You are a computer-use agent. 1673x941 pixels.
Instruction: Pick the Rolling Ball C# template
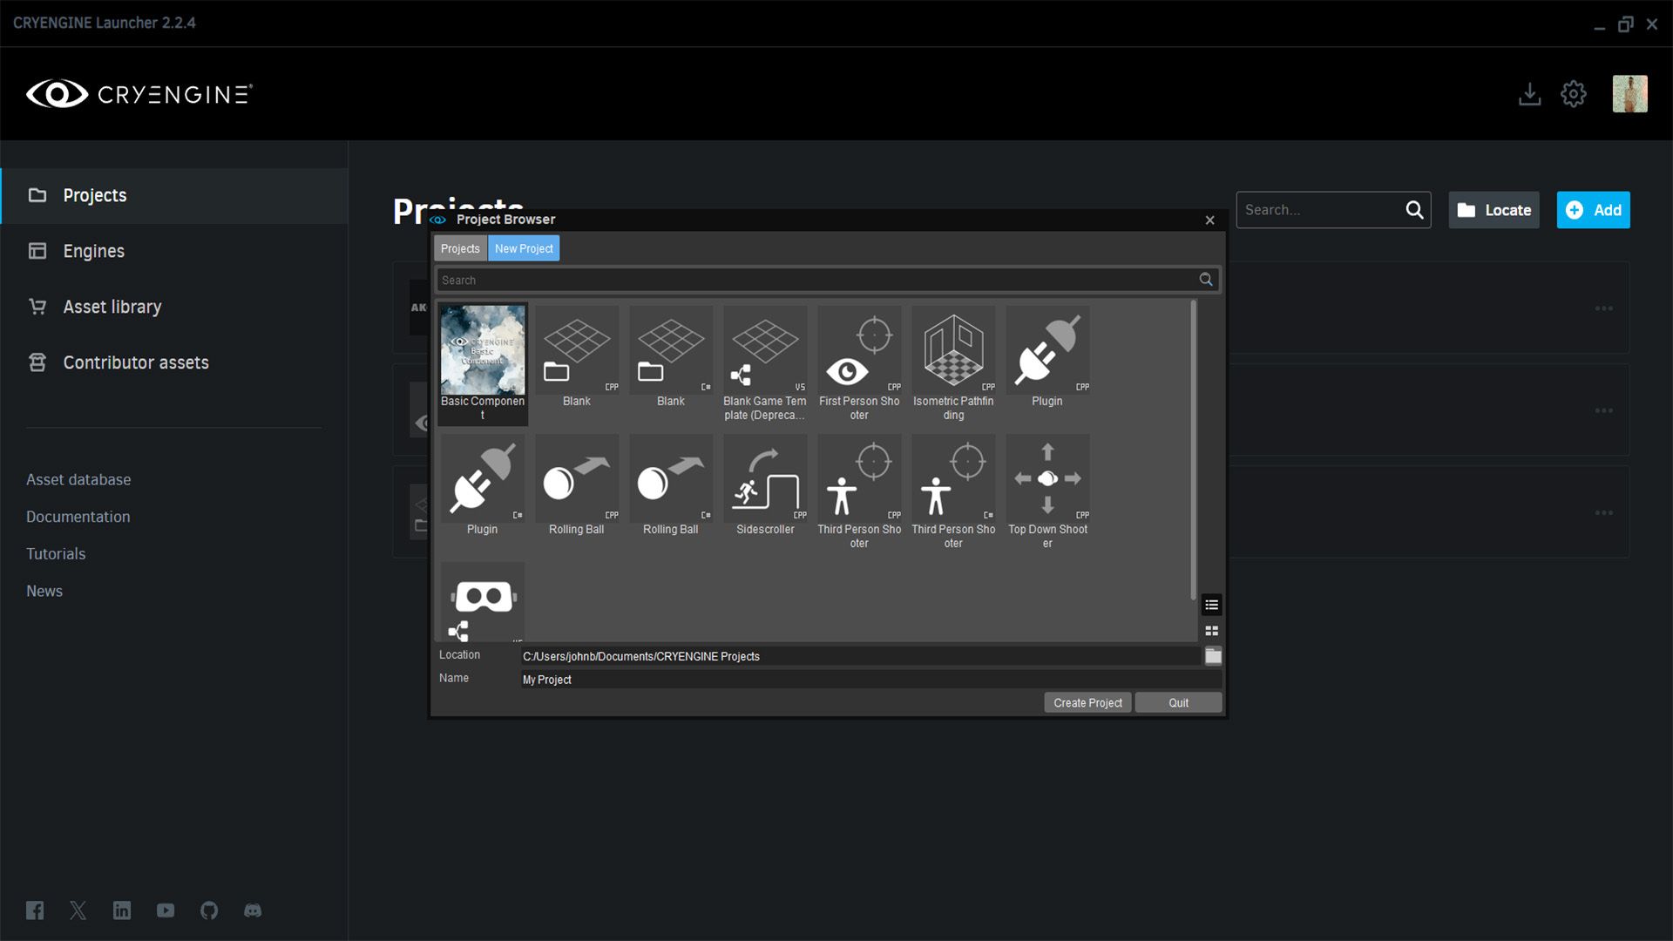point(671,485)
